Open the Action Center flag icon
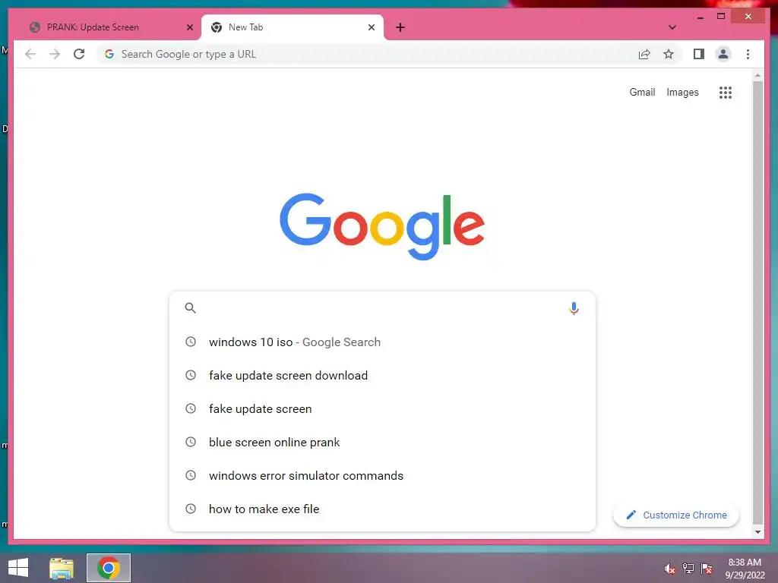This screenshot has width=778, height=583. coord(707,569)
